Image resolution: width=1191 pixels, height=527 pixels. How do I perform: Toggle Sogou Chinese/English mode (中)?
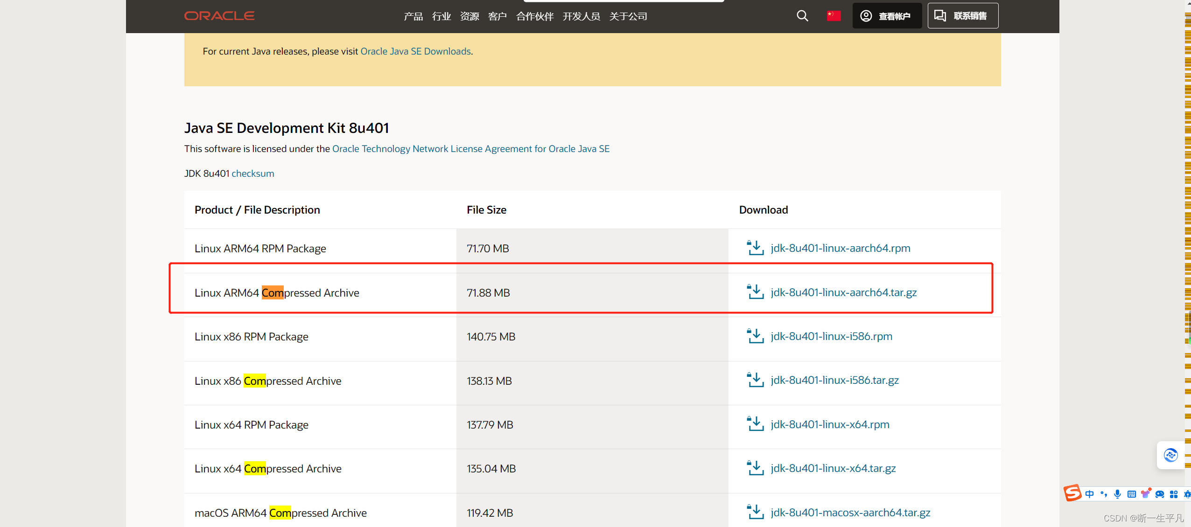click(1090, 494)
